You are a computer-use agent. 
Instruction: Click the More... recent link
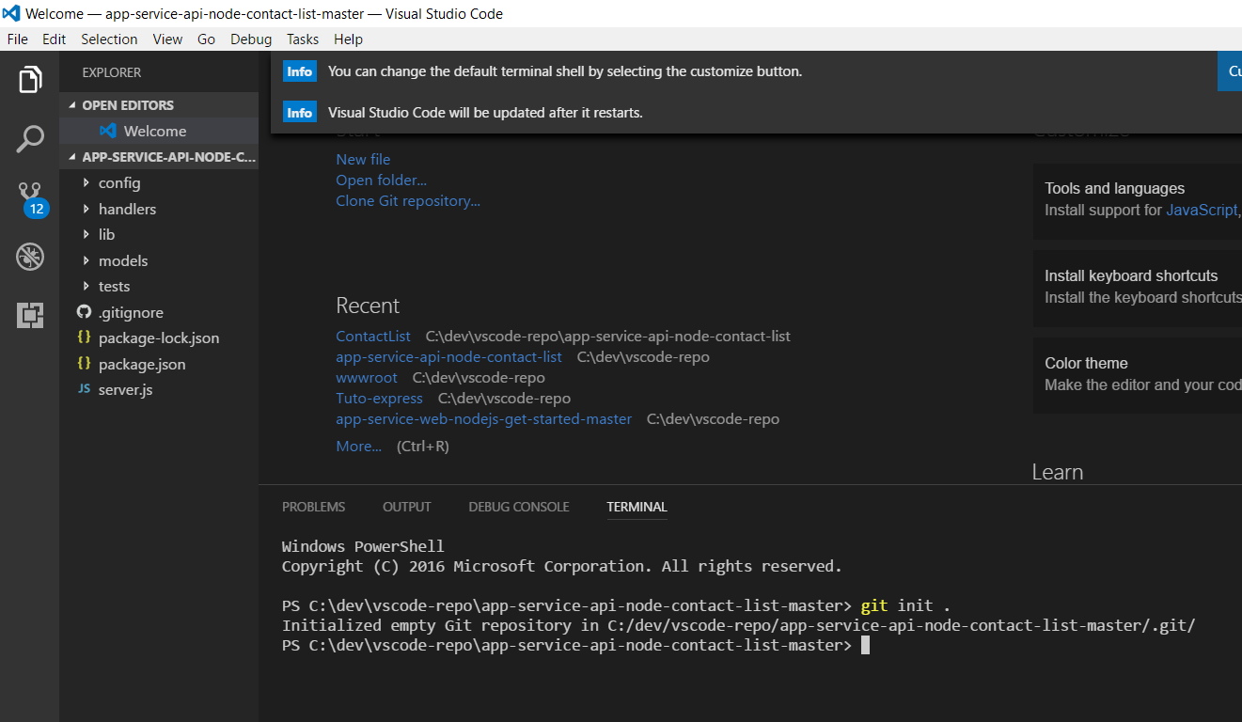point(359,447)
